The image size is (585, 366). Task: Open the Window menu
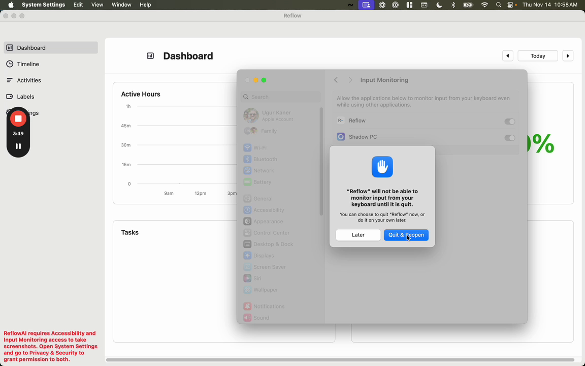click(x=121, y=5)
